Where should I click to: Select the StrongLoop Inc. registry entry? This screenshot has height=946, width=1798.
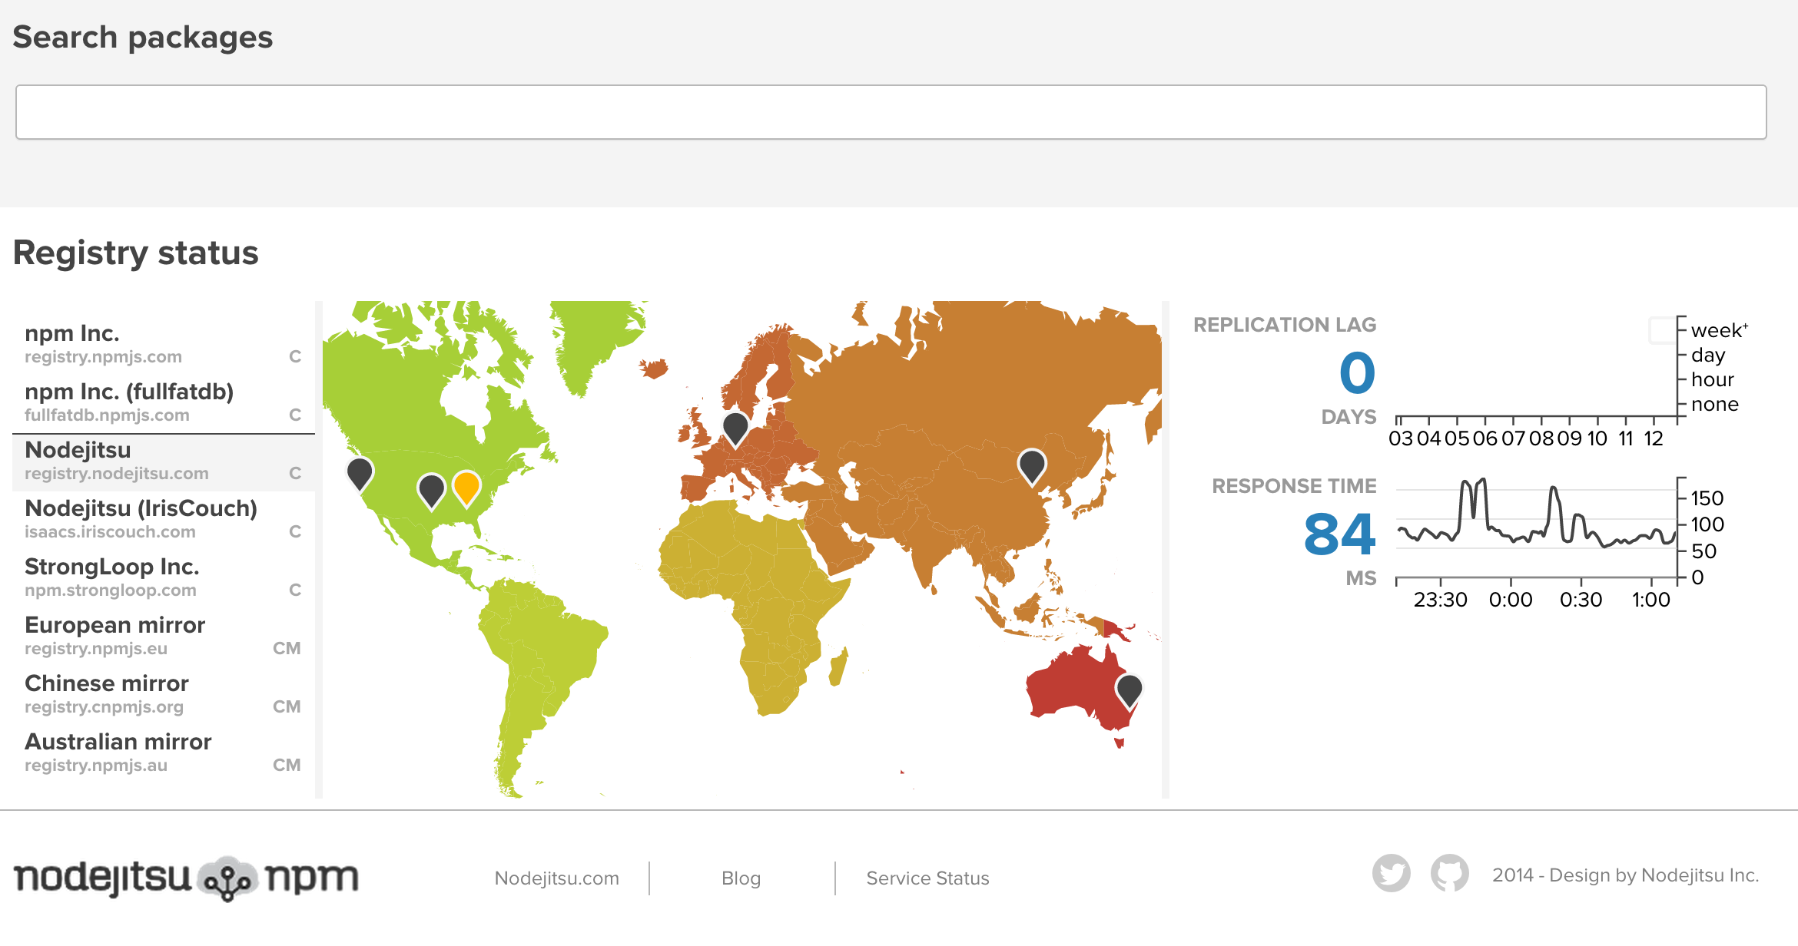point(164,578)
